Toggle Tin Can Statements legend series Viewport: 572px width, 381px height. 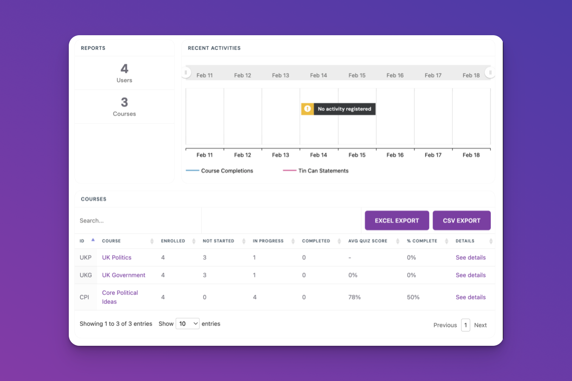coord(316,171)
